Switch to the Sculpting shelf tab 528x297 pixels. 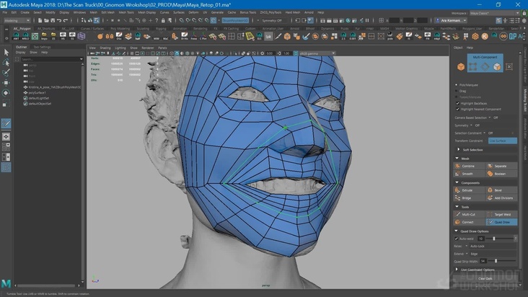(143, 29)
